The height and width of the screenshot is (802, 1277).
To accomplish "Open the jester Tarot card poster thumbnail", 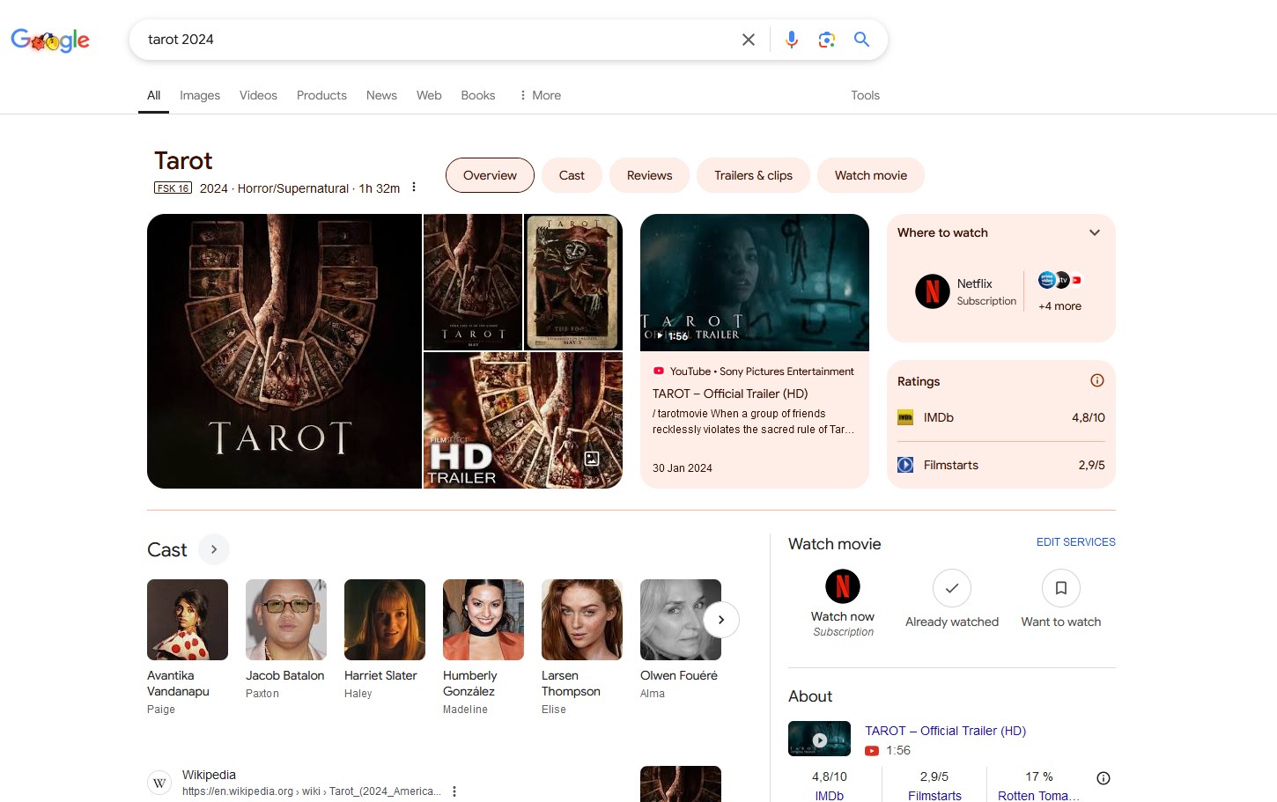I will pos(574,283).
